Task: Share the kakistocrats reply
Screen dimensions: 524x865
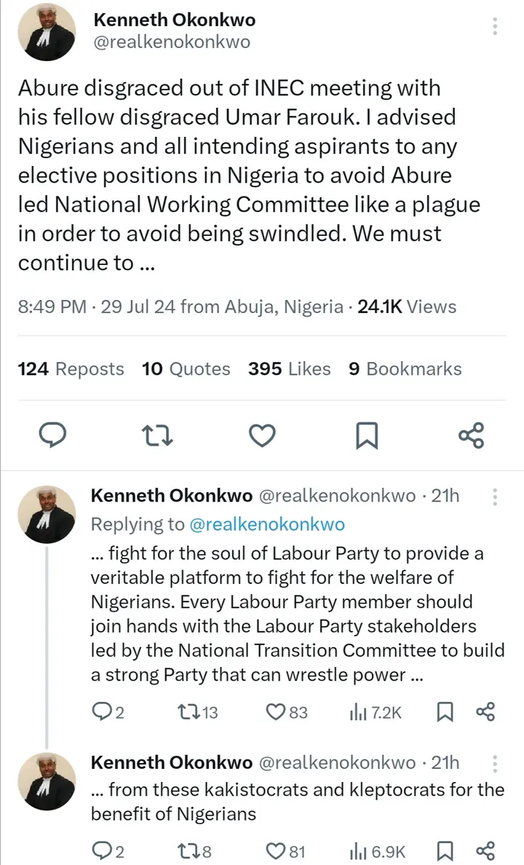Action: 485,850
